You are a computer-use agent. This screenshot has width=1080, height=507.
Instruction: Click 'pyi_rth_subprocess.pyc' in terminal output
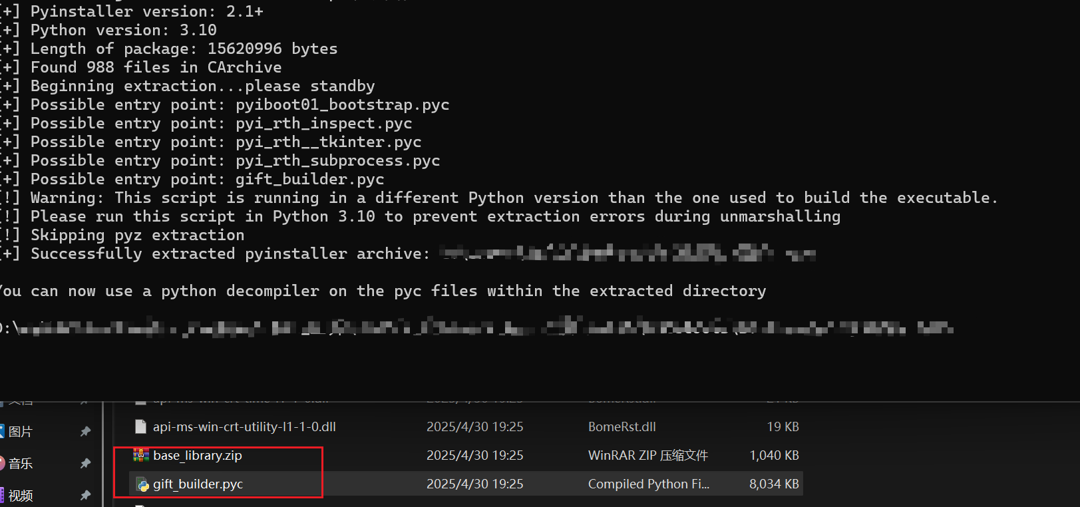pyautogui.click(x=338, y=161)
